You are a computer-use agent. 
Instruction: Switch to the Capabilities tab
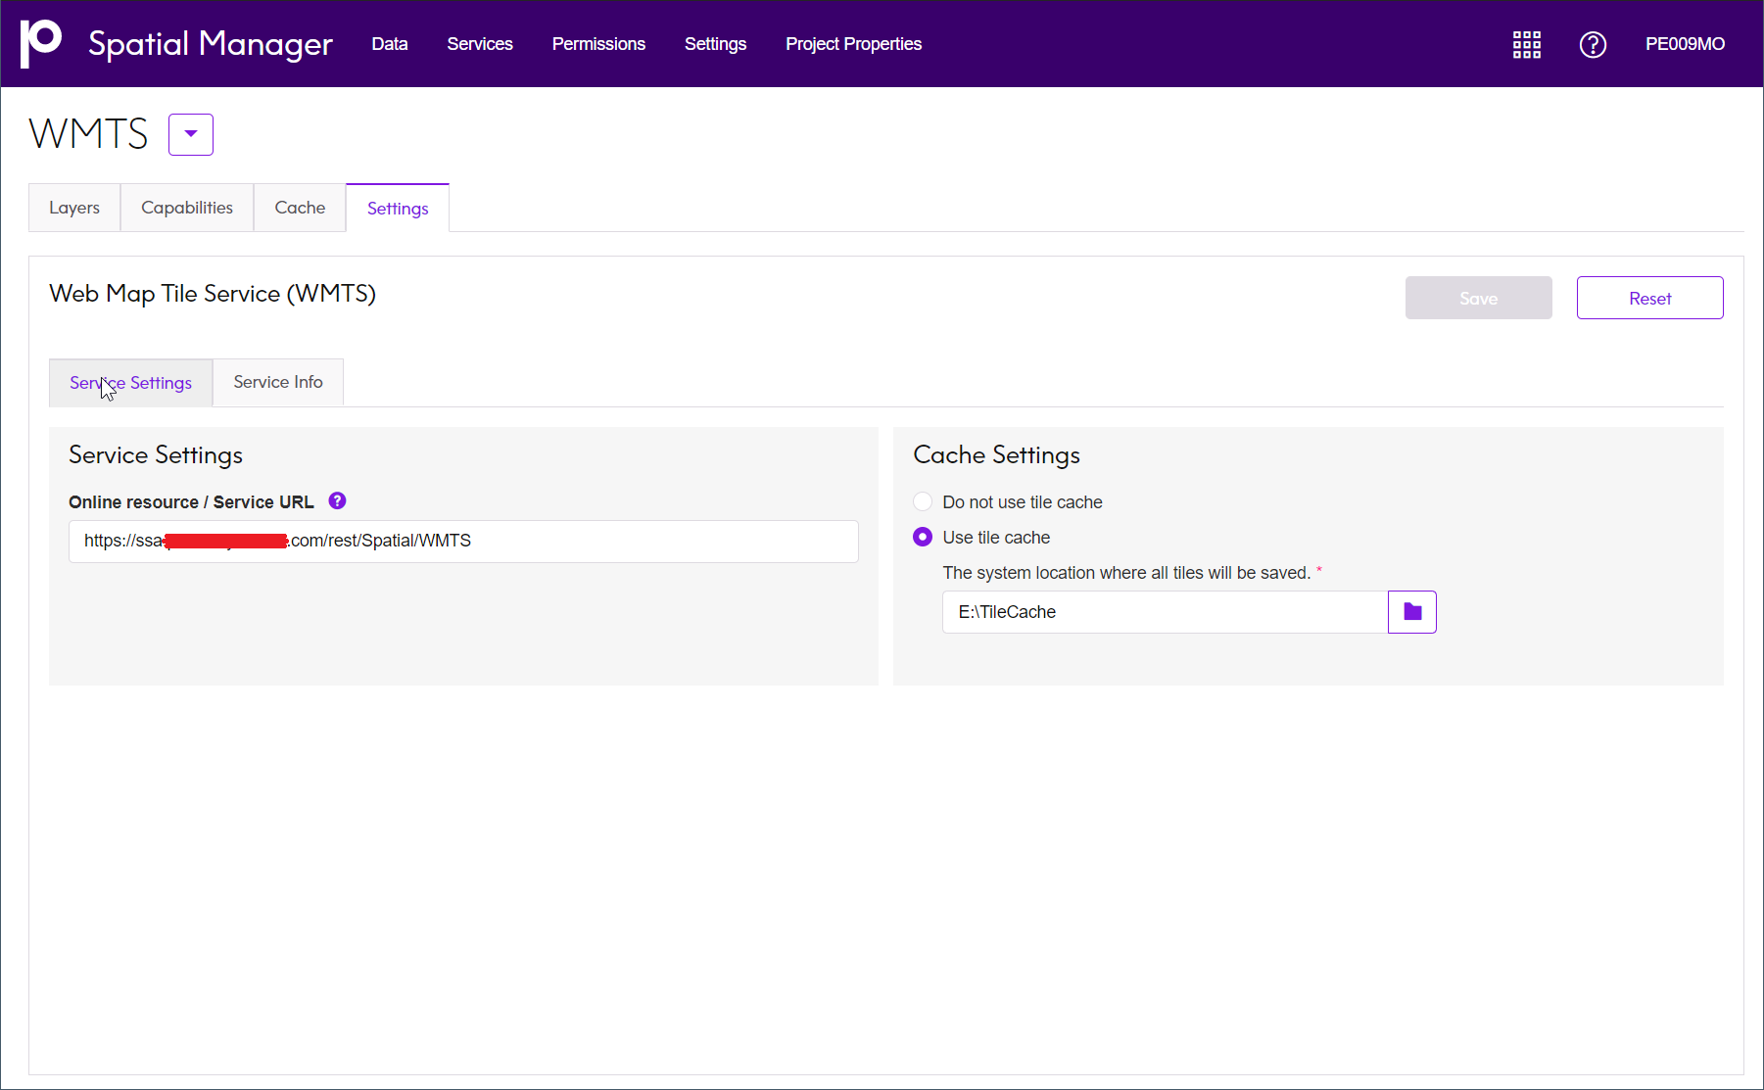[187, 208]
